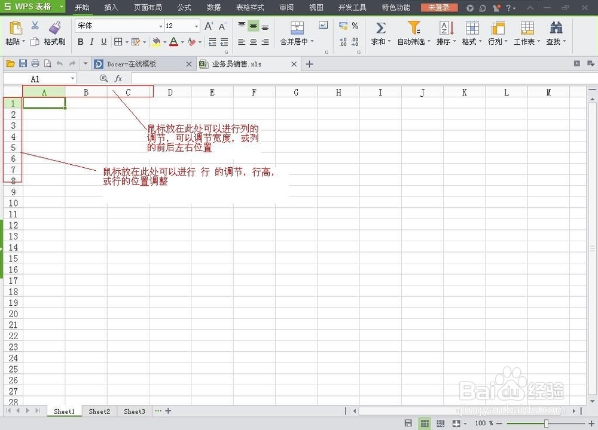Click the 未登录 login button

pyautogui.click(x=438, y=7)
